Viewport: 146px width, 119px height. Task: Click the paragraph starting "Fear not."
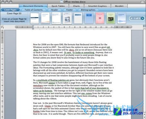tap(73, 108)
